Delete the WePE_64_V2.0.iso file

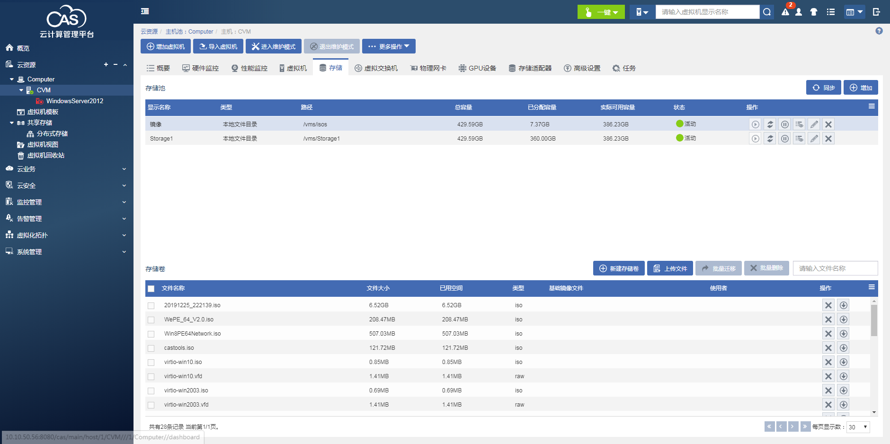(x=828, y=320)
